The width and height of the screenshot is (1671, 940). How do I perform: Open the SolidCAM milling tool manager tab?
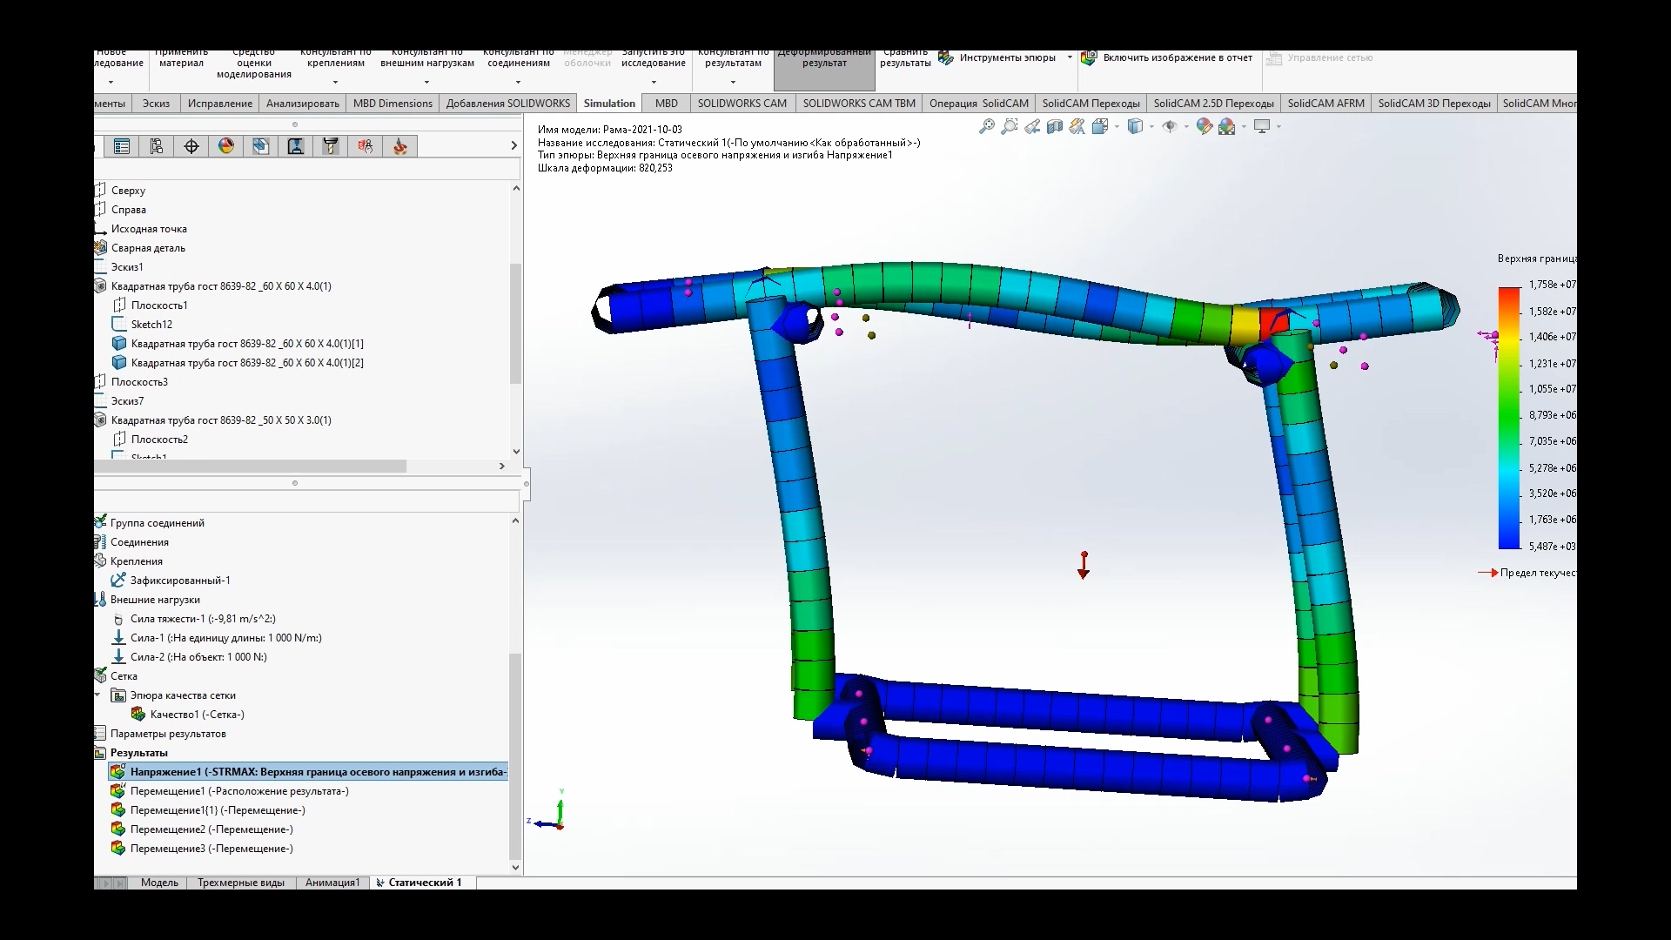331,146
